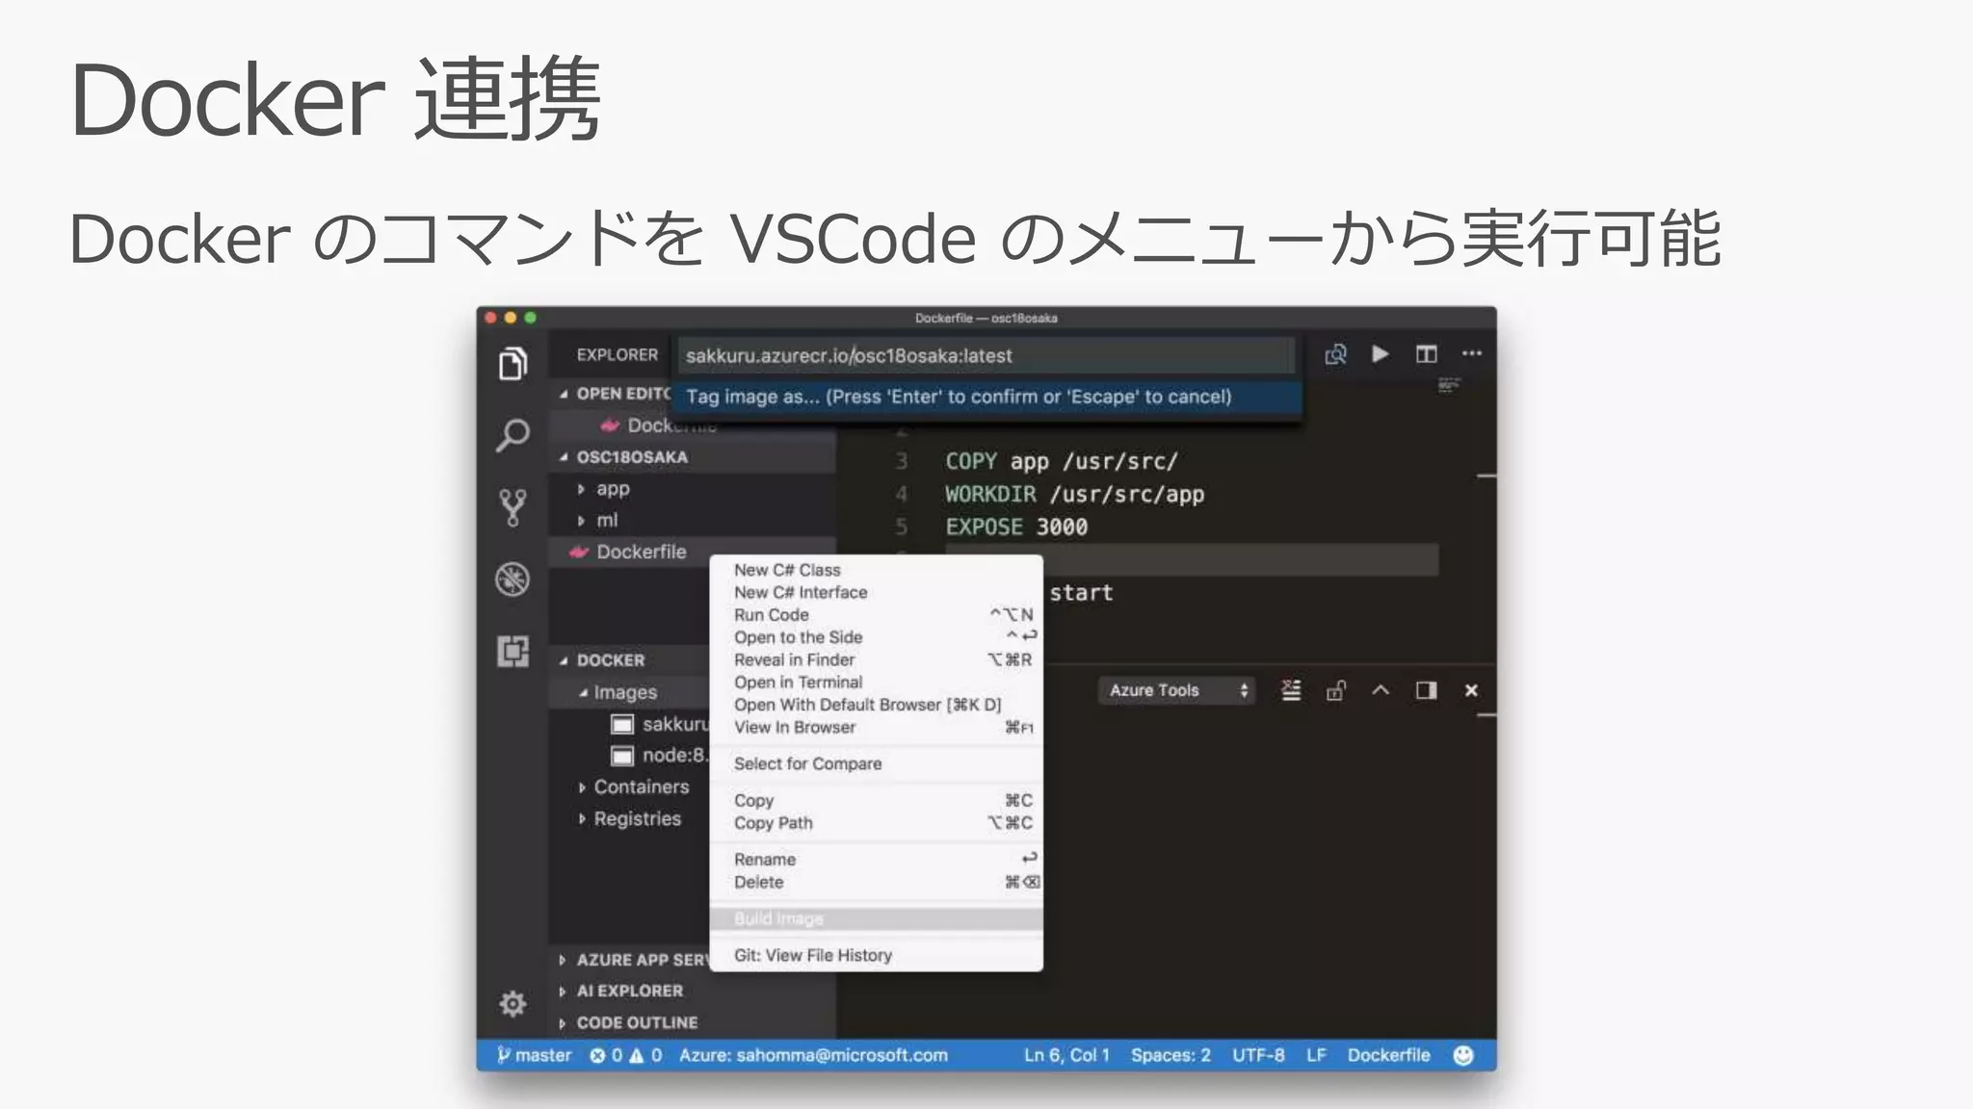Expand the Containers tree node
This screenshot has width=1973, height=1109.
point(641,787)
